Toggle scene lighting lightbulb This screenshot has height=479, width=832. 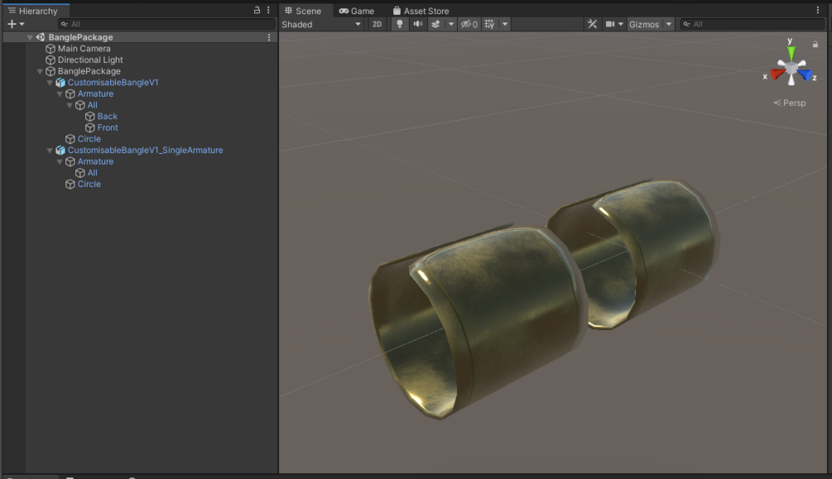(400, 24)
